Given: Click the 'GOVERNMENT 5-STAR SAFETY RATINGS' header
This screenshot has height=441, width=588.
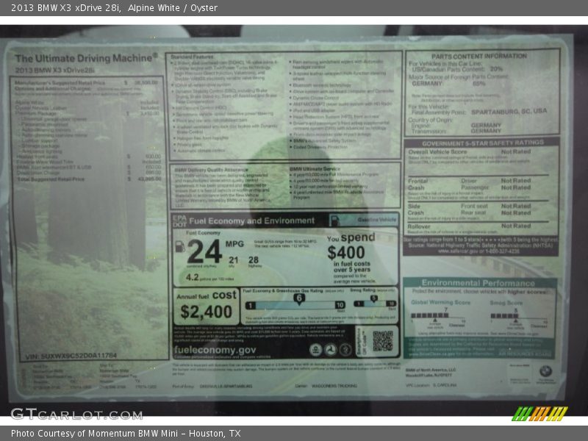Looking at the screenshot, I should 483,143.
